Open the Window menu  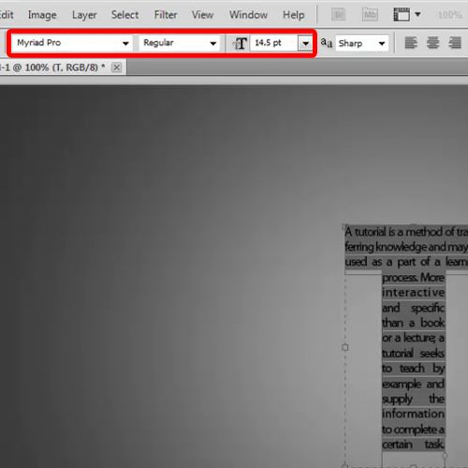pos(248,15)
